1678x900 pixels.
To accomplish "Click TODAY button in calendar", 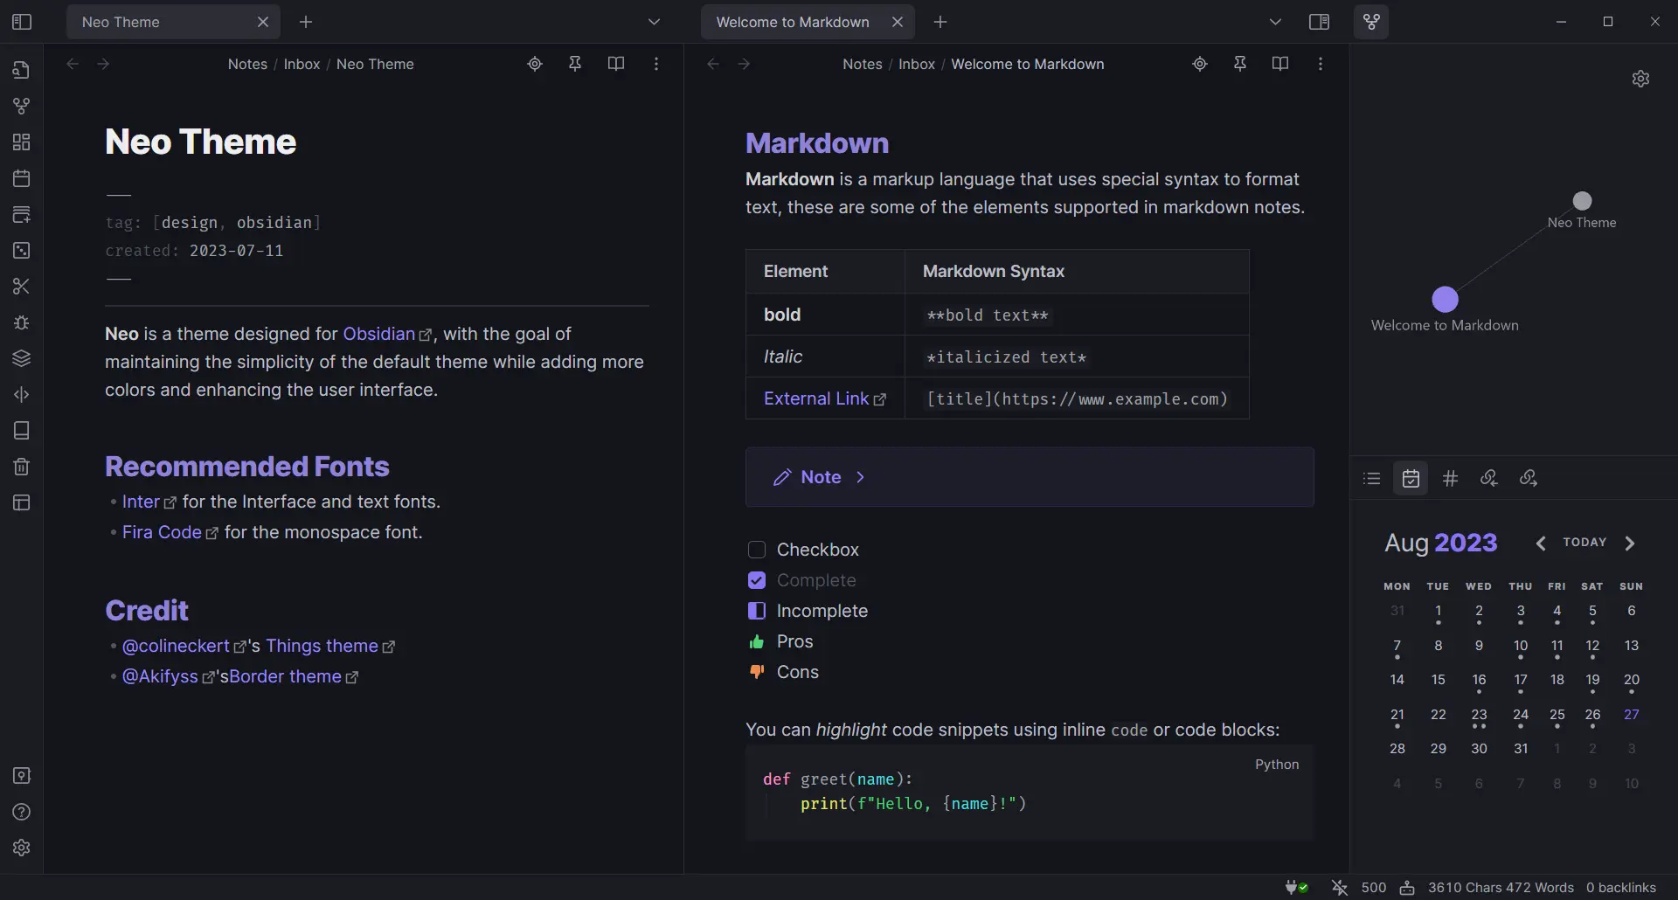I will coord(1584,543).
